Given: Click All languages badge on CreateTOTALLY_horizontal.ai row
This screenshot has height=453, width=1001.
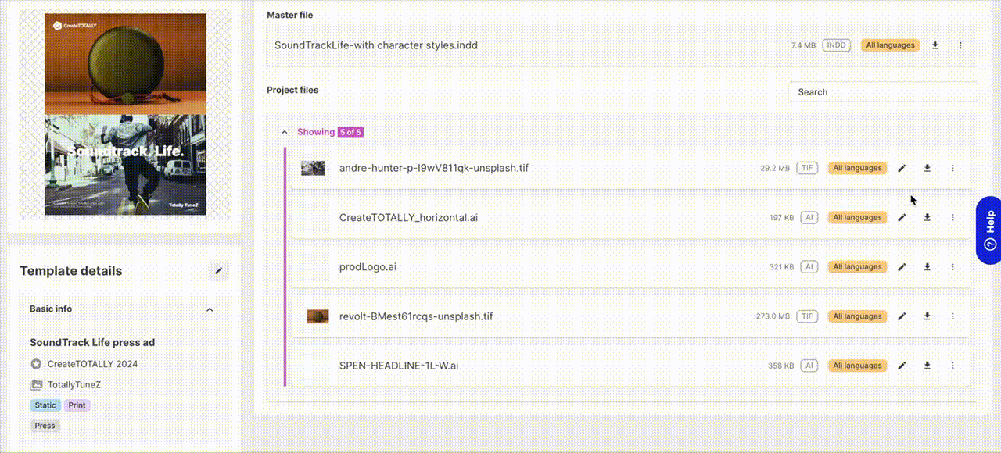Looking at the screenshot, I should coord(858,217).
